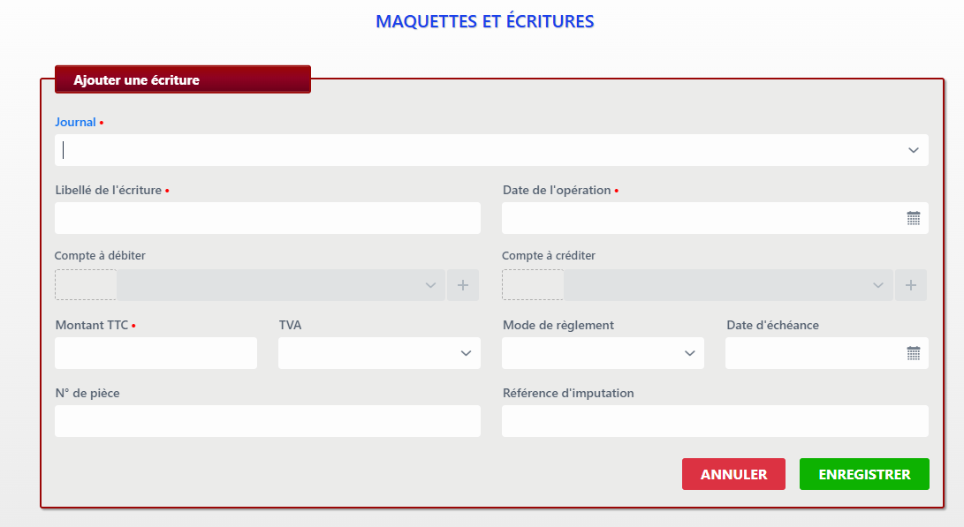Click plus icon beside Compte à créditer
964x527 pixels.
point(911,285)
